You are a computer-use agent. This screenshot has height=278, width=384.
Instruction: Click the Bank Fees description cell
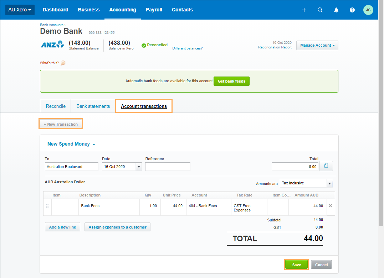click(109, 207)
